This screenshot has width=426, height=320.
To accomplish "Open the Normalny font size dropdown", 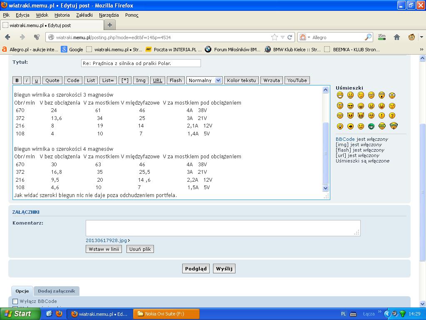I will 204,80.
